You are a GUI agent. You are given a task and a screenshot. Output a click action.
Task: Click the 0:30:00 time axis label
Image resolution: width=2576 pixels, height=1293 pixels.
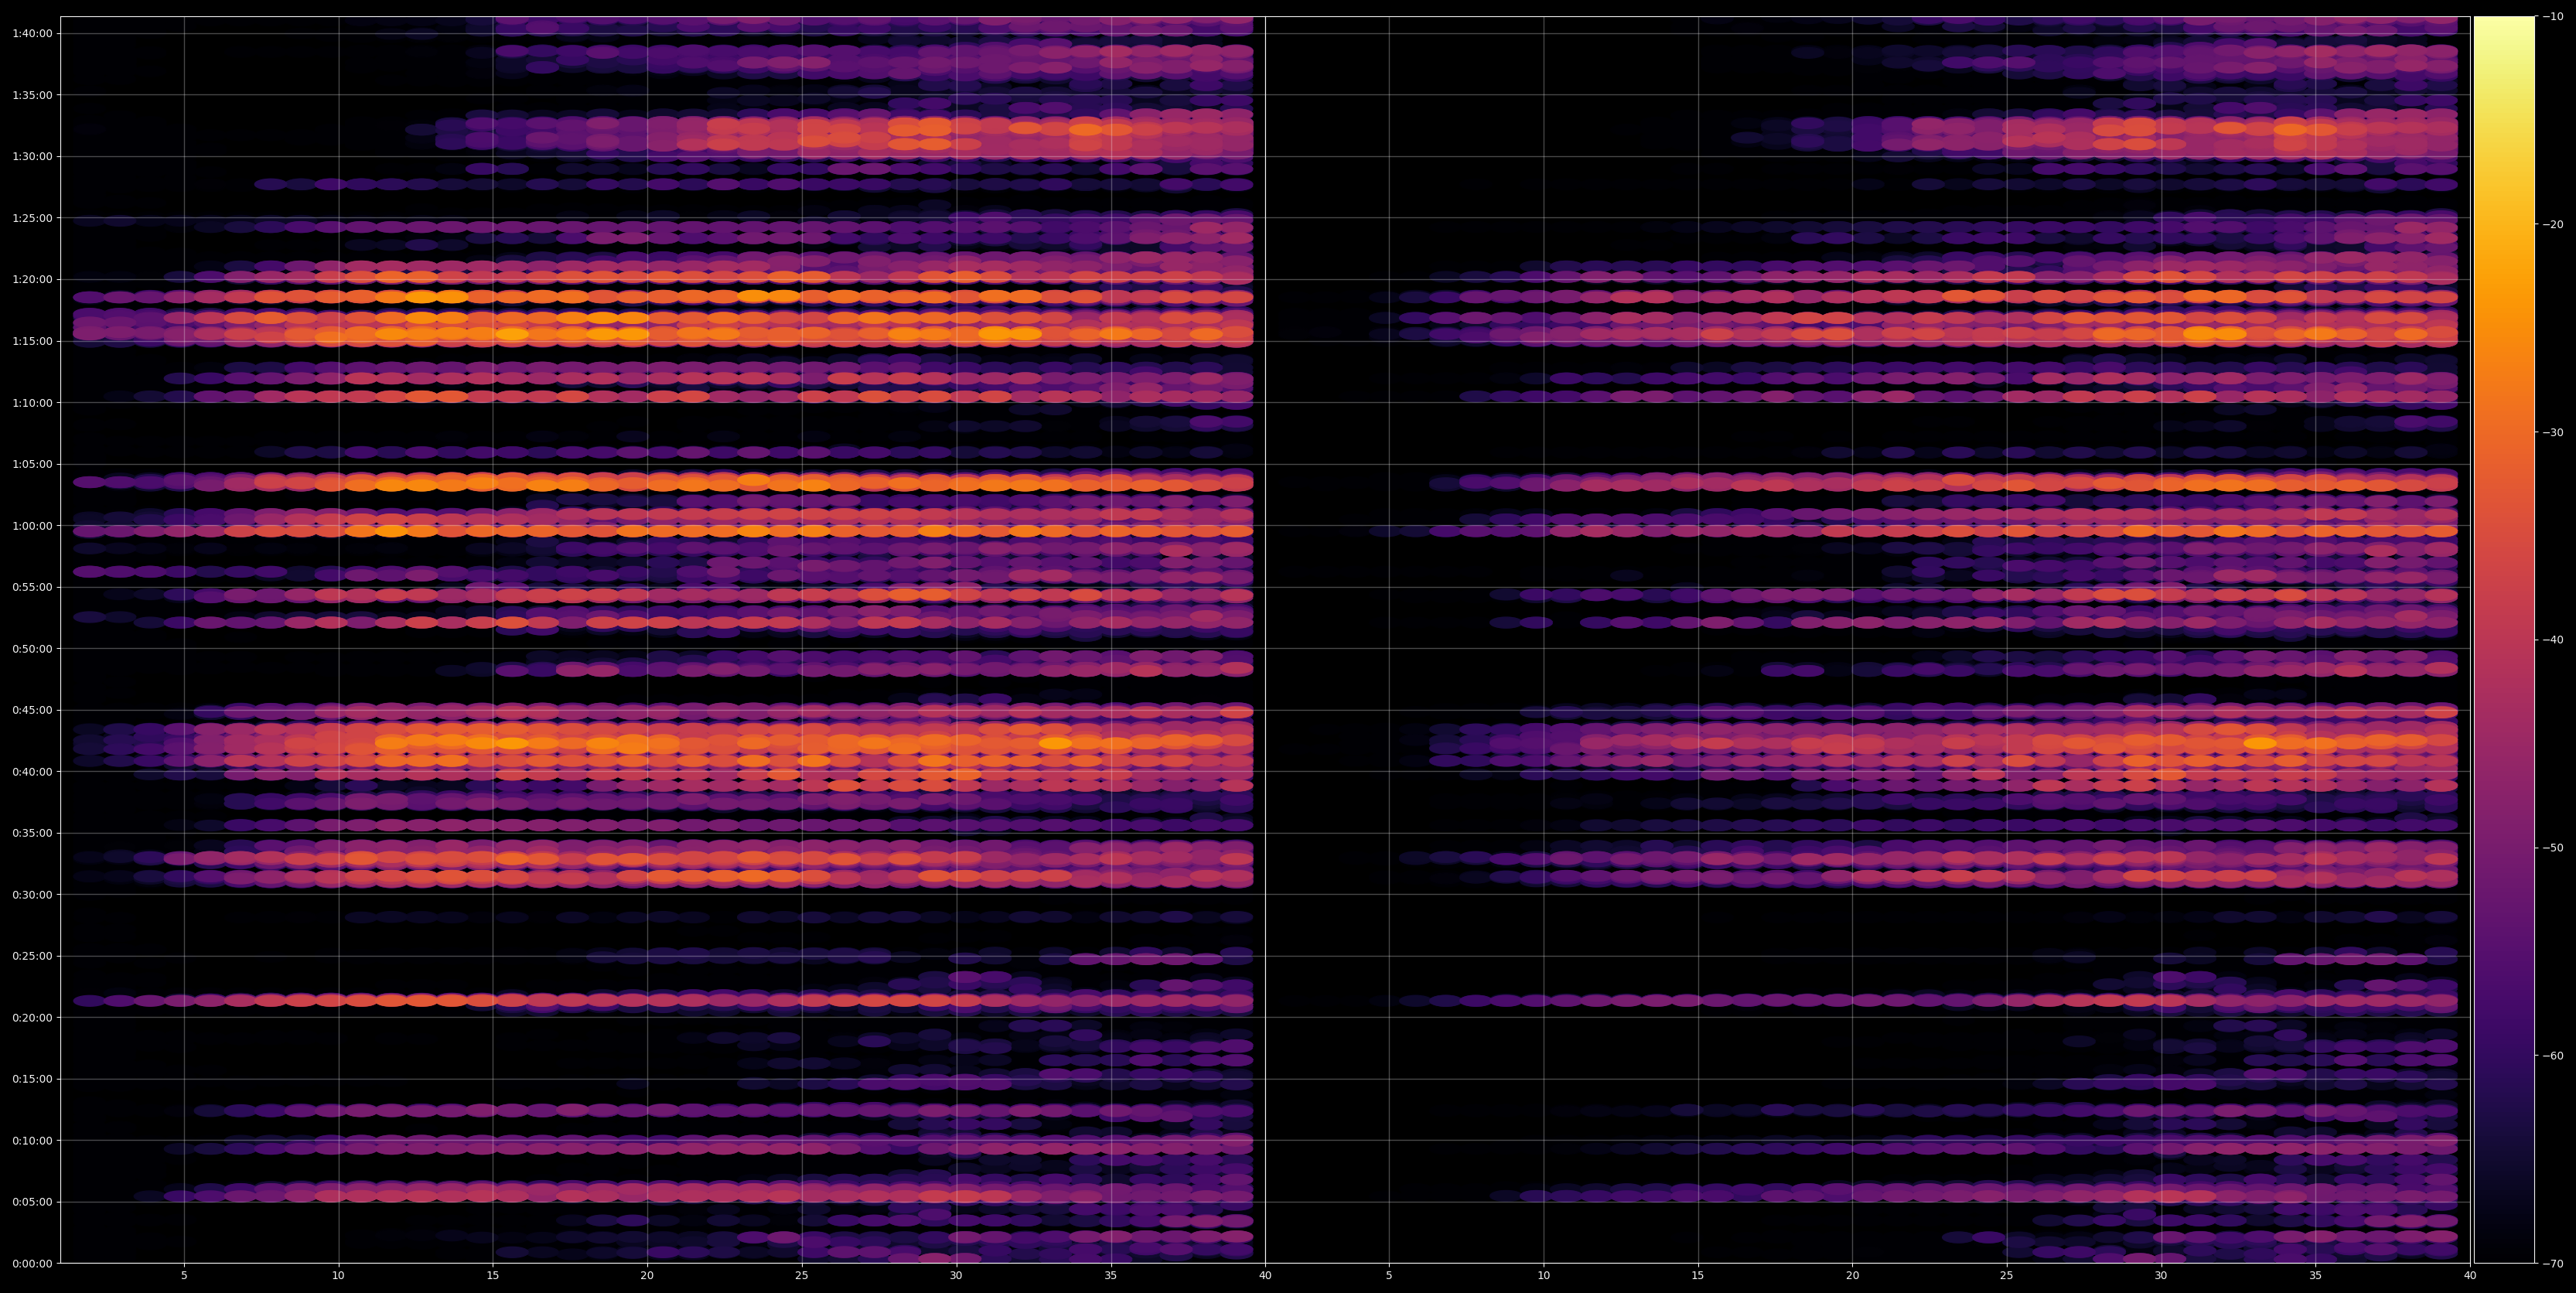pyautogui.click(x=32, y=894)
